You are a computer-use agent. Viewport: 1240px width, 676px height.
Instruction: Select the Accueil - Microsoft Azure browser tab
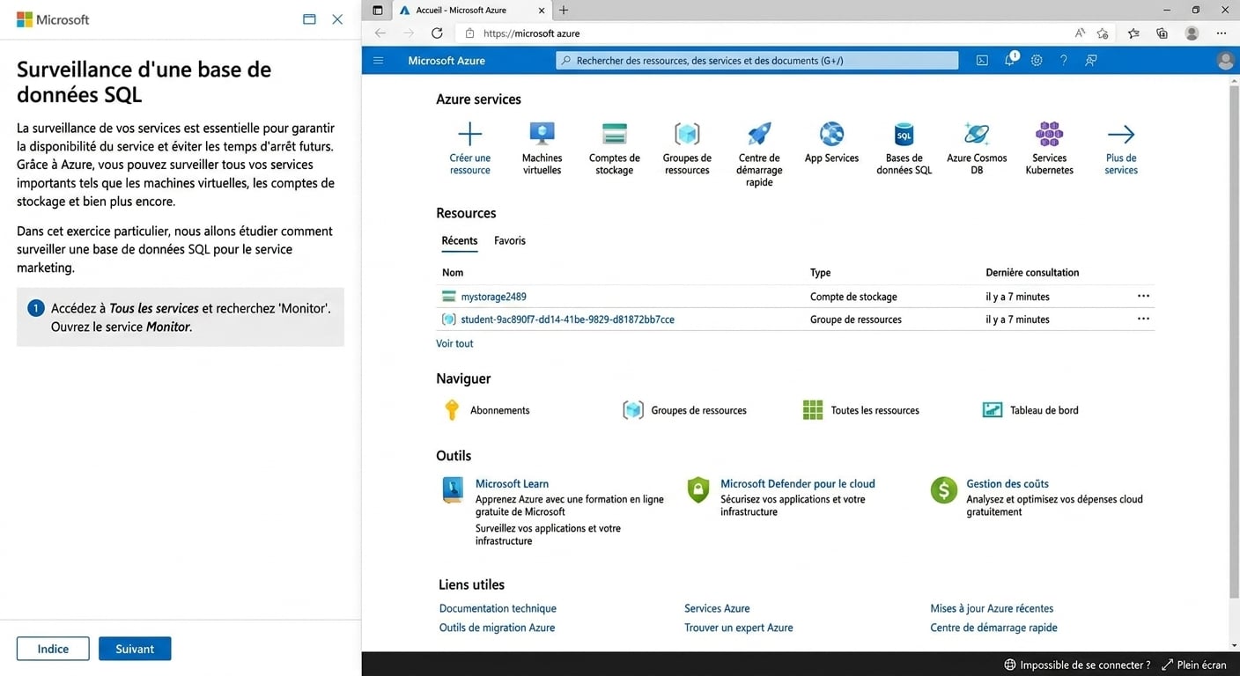tap(473, 11)
